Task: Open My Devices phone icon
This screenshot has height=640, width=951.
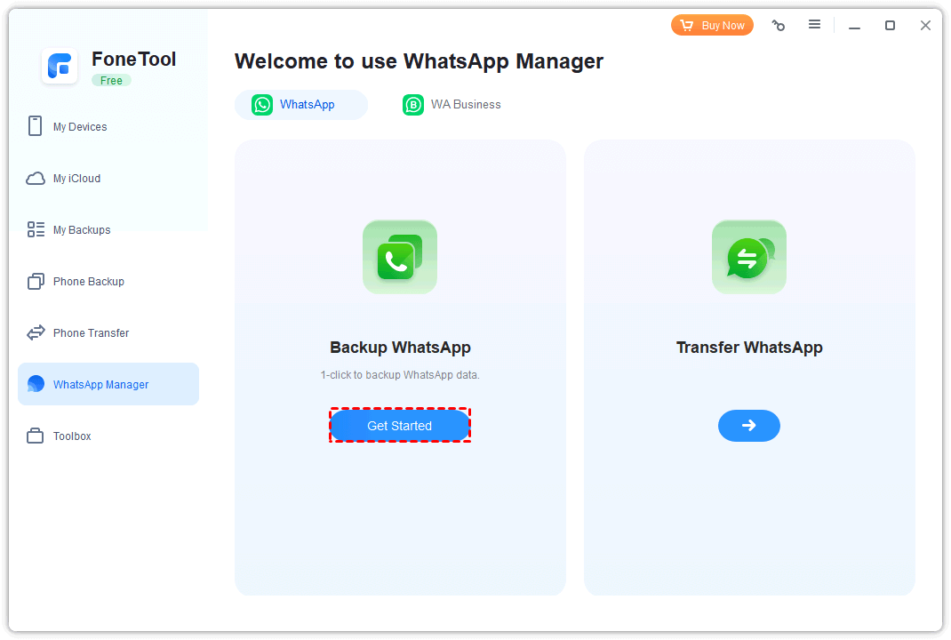Action: 36,126
